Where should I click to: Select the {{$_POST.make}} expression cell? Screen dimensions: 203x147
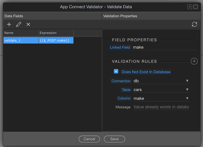(56, 40)
